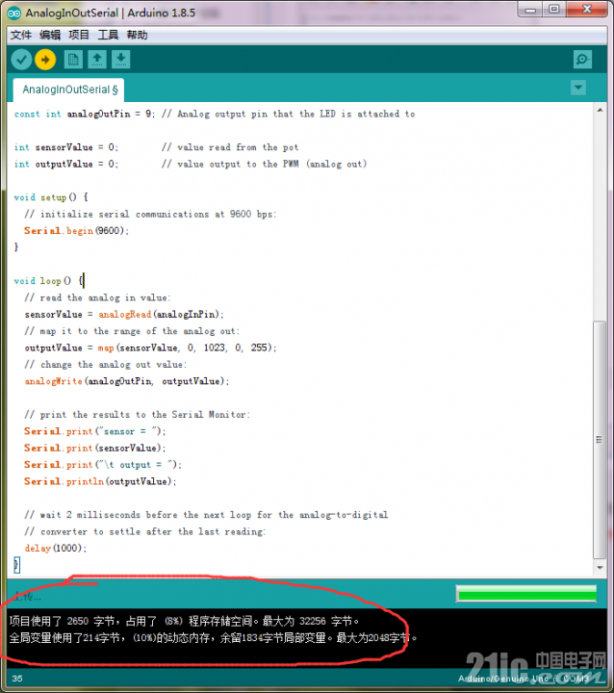
Task: Click the editor scrollbar up arrow
Action: 600,110
